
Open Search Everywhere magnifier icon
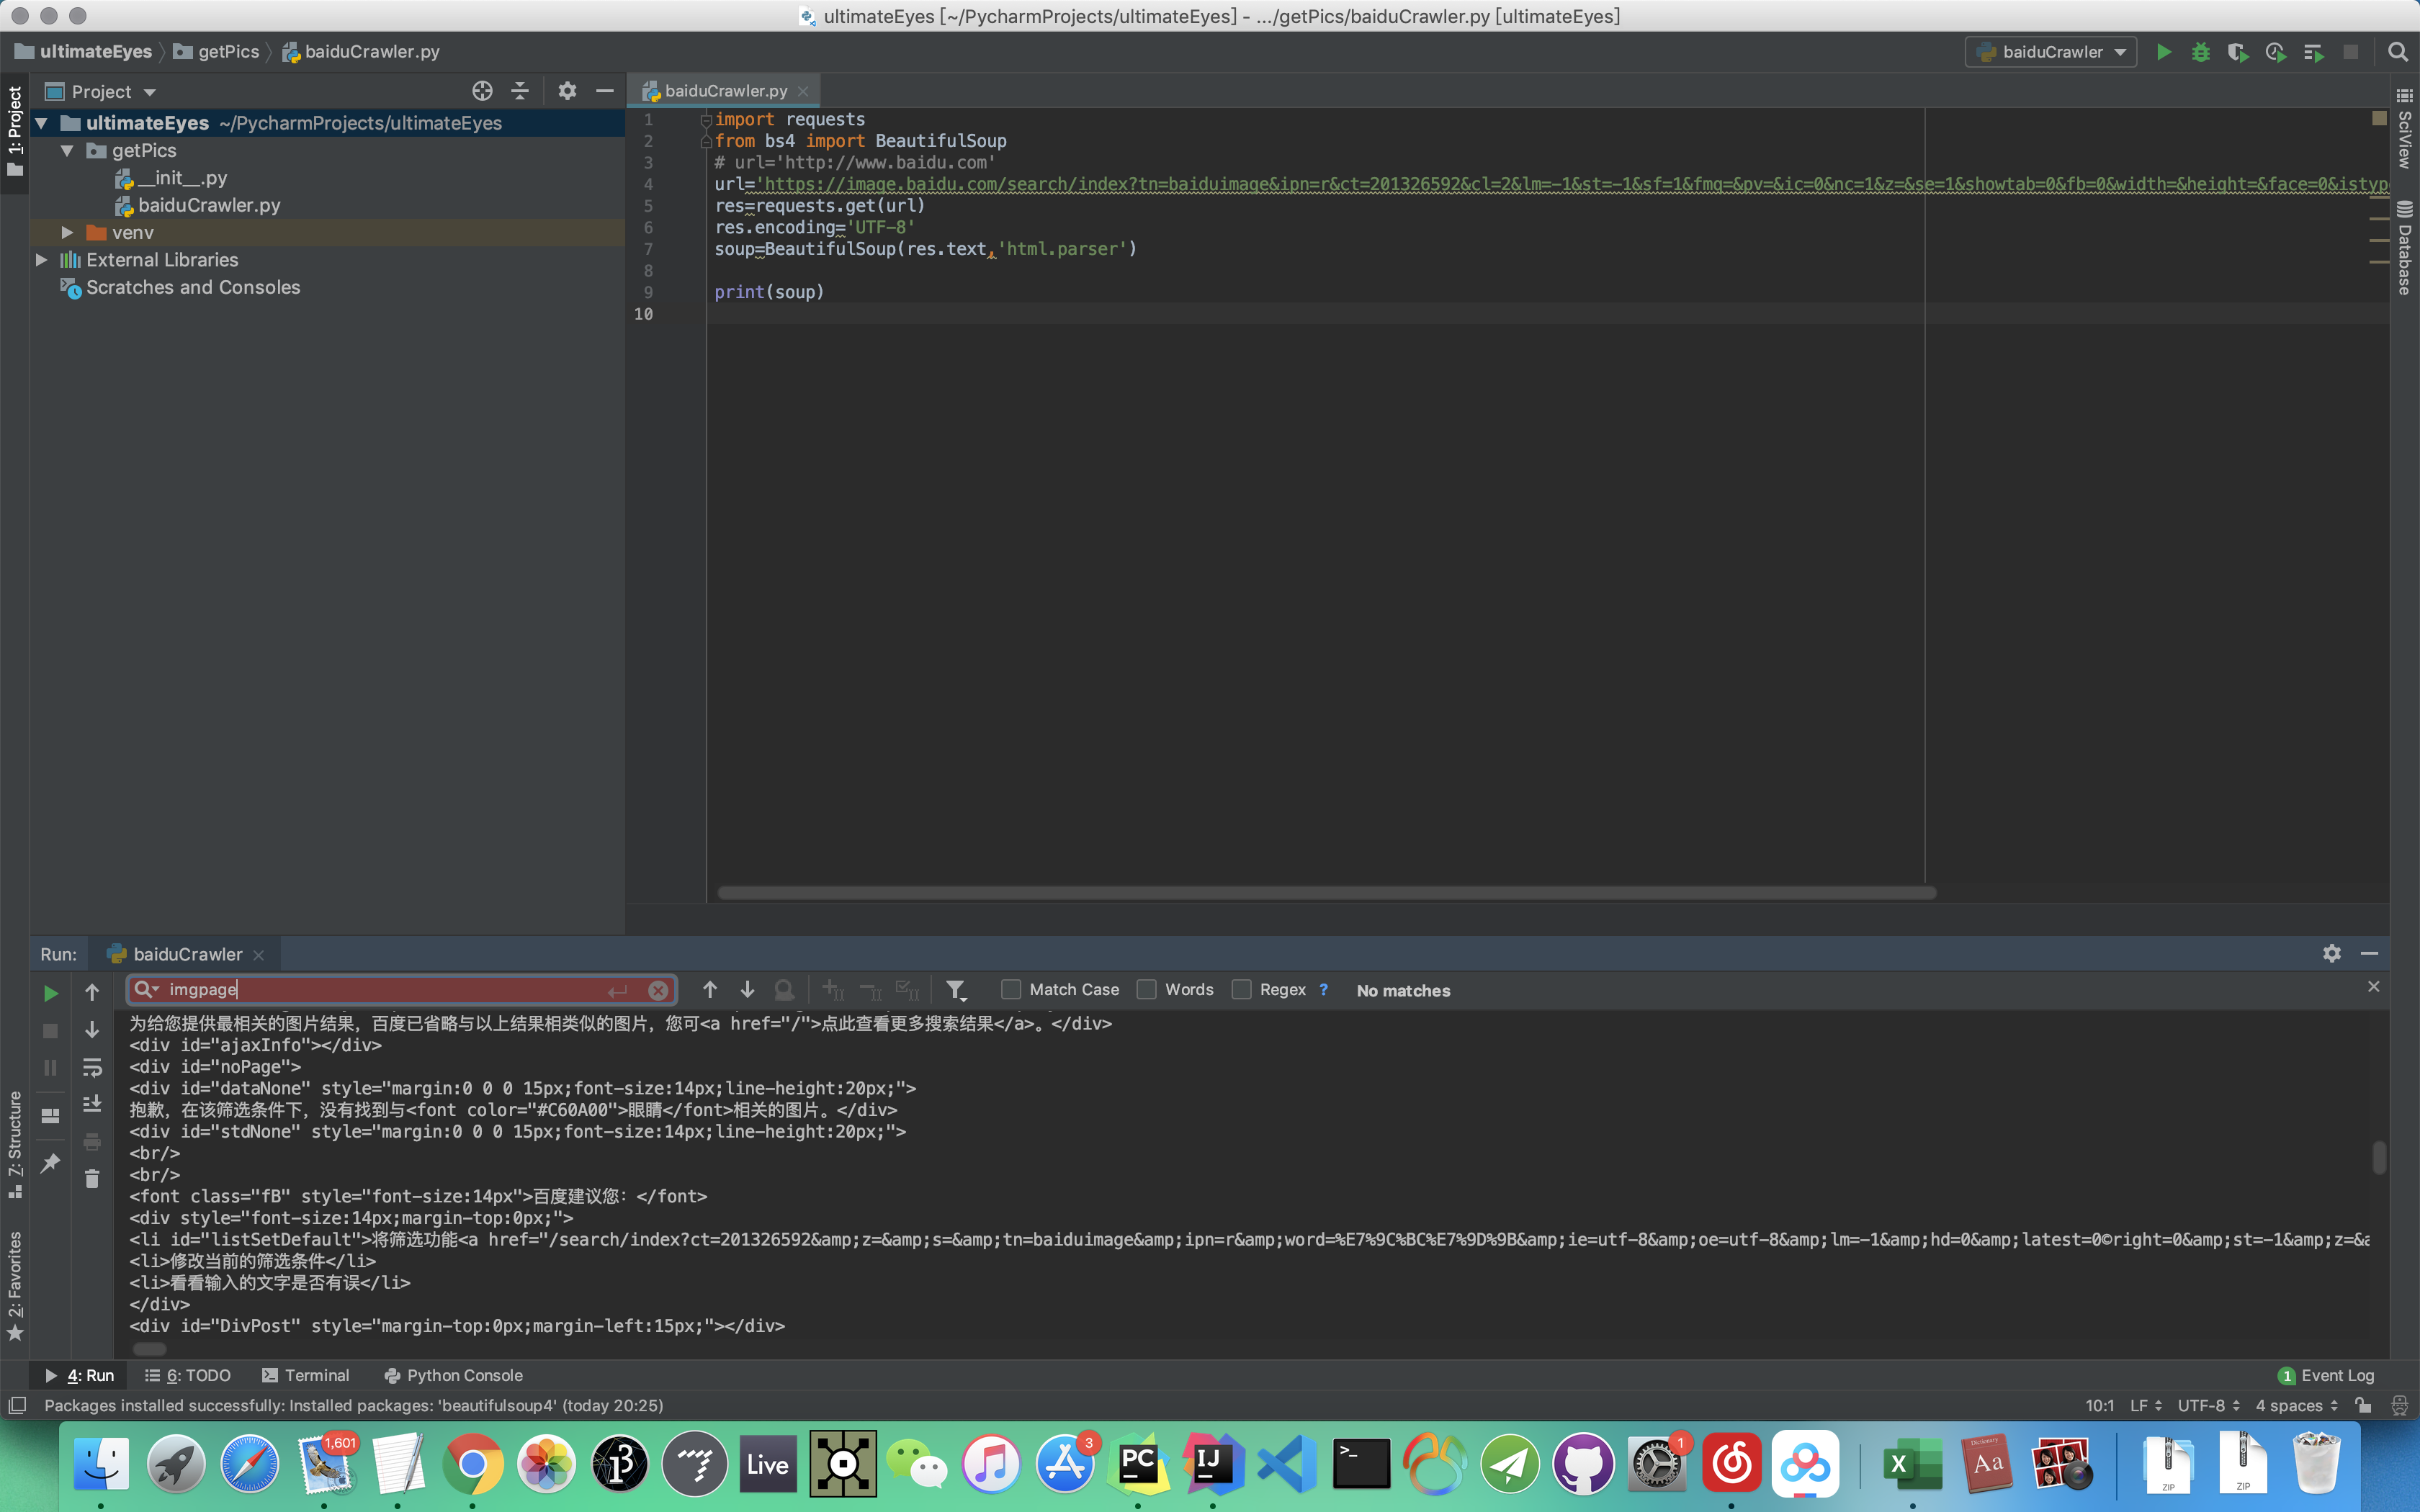tap(2397, 52)
